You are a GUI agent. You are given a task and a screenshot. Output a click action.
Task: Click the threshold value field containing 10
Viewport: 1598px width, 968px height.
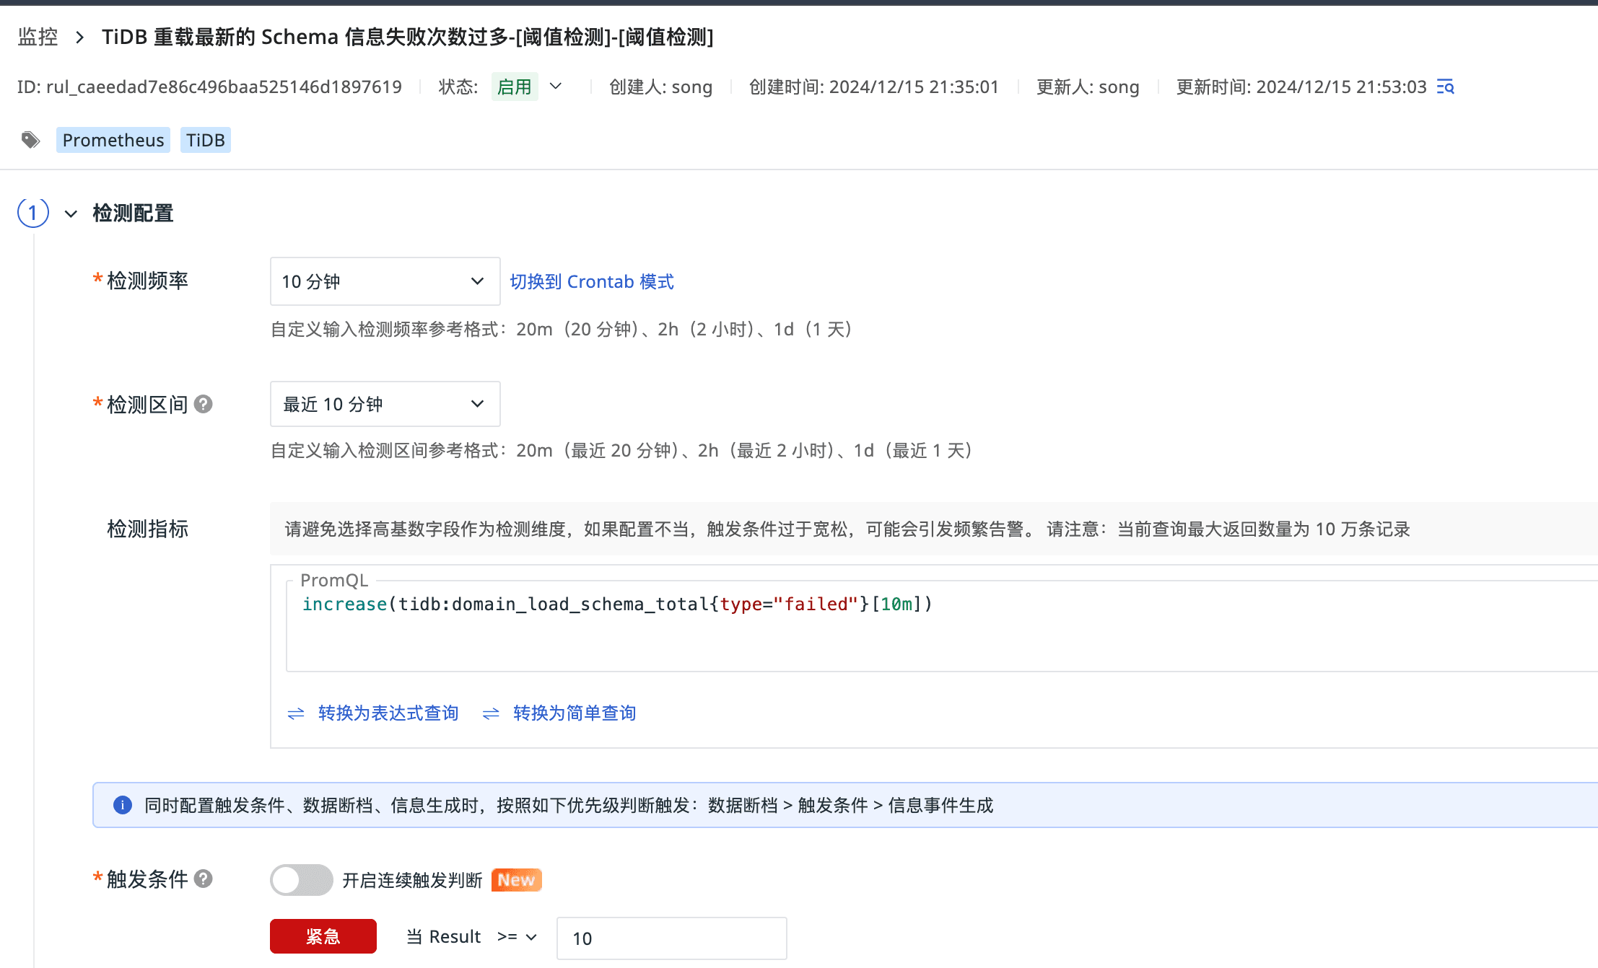point(671,938)
